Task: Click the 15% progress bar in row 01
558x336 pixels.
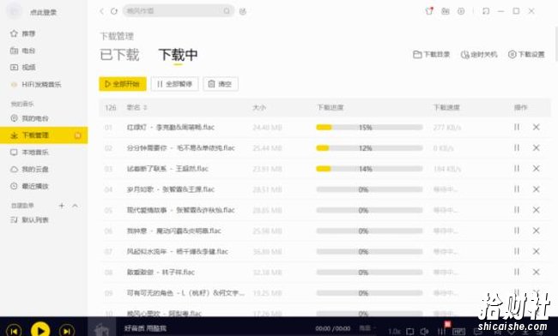Action: click(x=369, y=127)
